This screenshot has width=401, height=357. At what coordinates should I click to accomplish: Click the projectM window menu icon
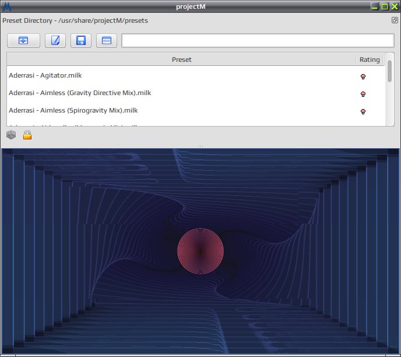6,6
